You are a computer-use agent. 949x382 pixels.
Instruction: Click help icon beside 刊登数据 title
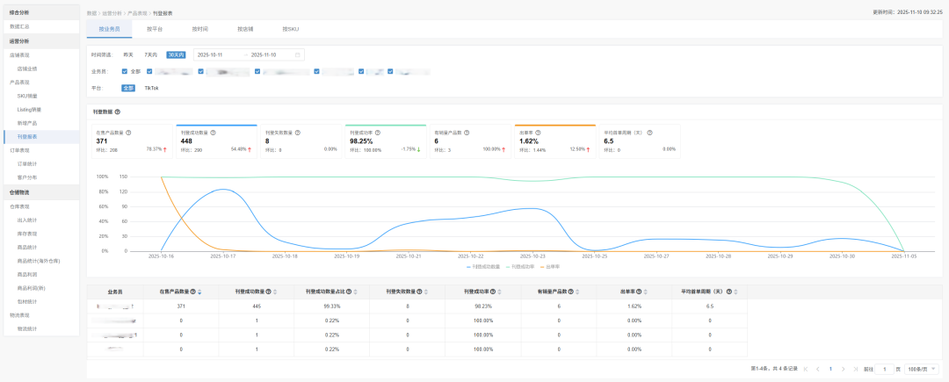pyautogui.click(x=118, y=112)
